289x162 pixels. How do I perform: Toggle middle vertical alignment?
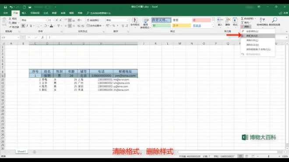tap(70, 20)
